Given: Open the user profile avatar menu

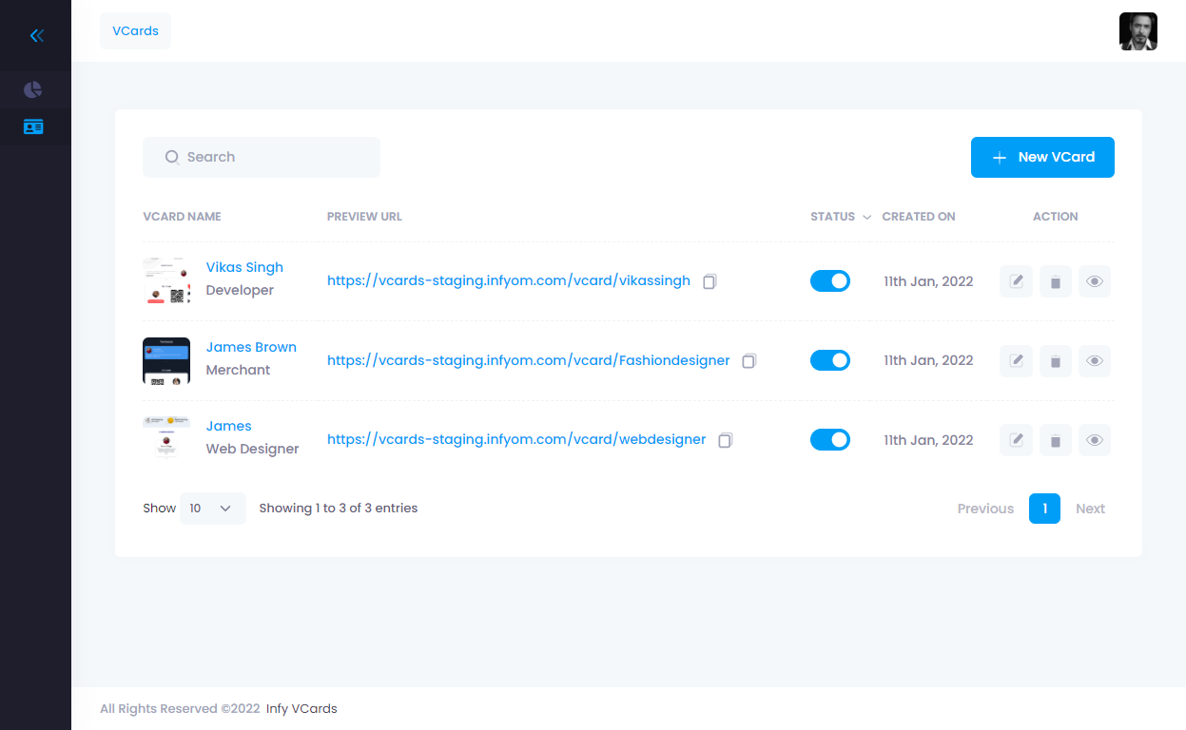Looking at the screenshot, I should click(1137, 31).
